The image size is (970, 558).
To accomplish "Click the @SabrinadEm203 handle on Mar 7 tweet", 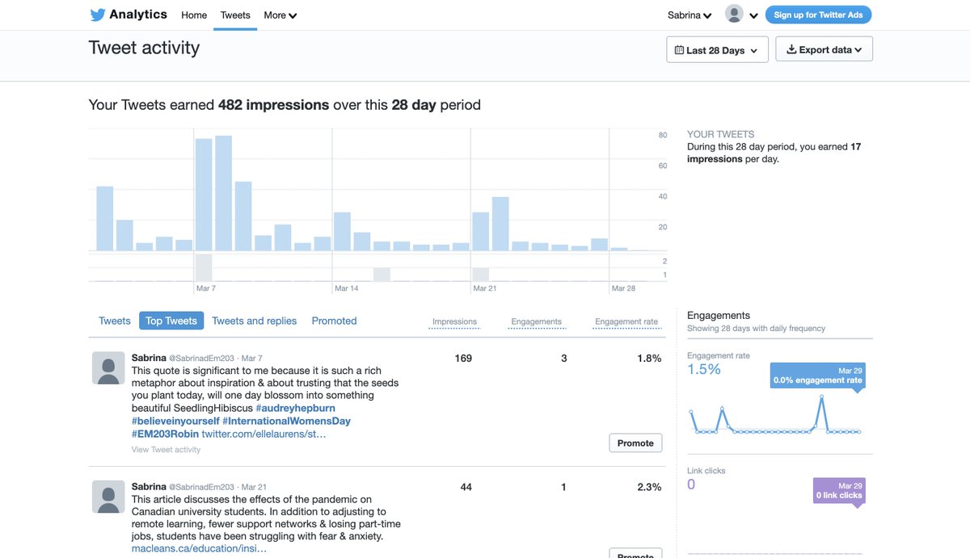I will click(x=202, y=358).
